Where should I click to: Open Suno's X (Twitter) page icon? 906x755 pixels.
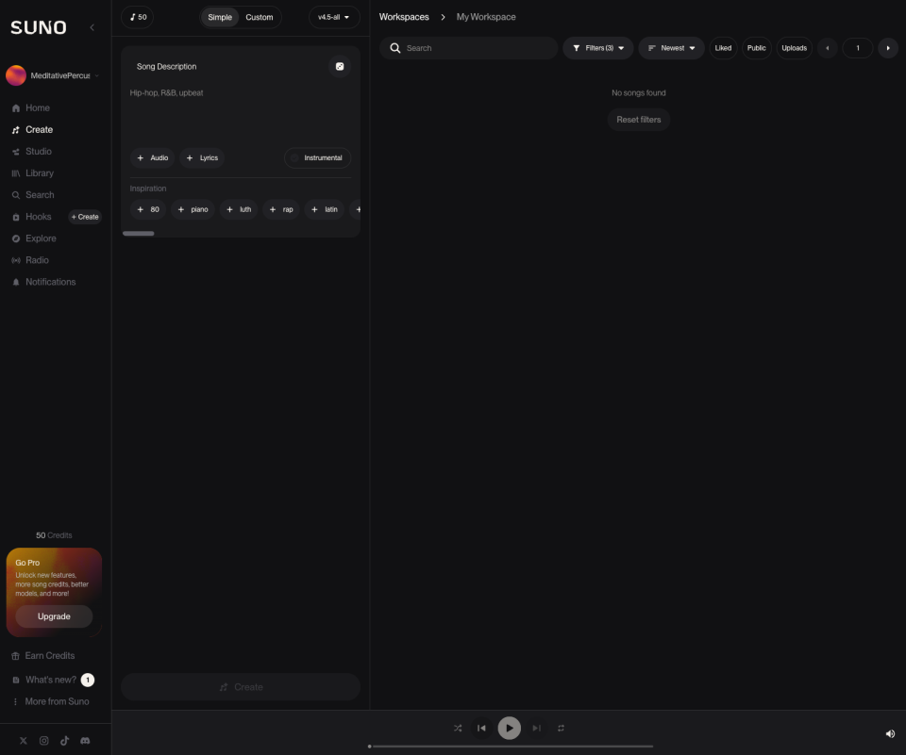23,741
